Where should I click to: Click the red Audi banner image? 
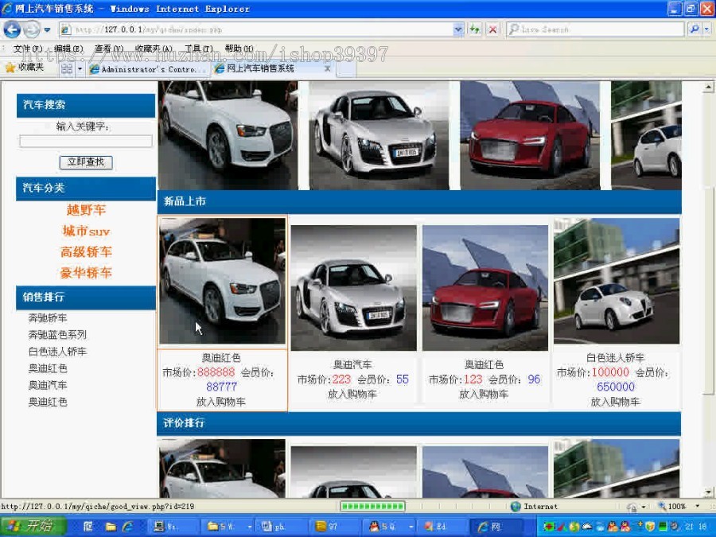point(530,135)
